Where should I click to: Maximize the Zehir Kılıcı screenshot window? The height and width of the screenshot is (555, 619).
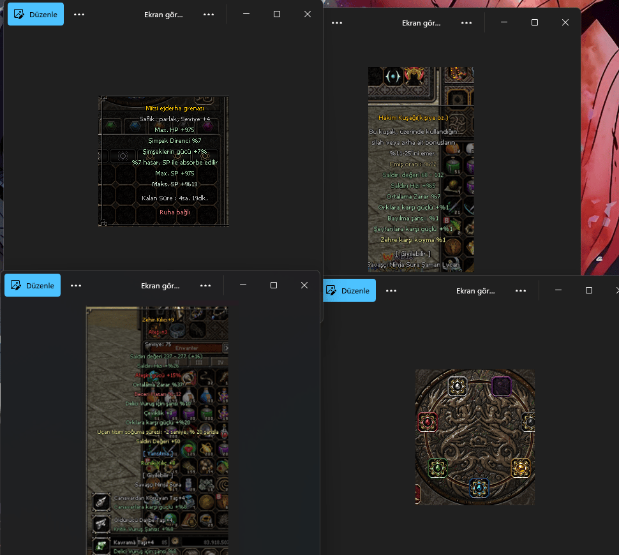pos(274,285)
